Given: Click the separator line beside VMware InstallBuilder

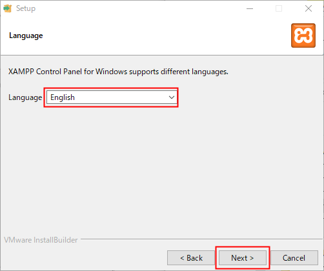Looking at the screenshot, I should [201, 239].
